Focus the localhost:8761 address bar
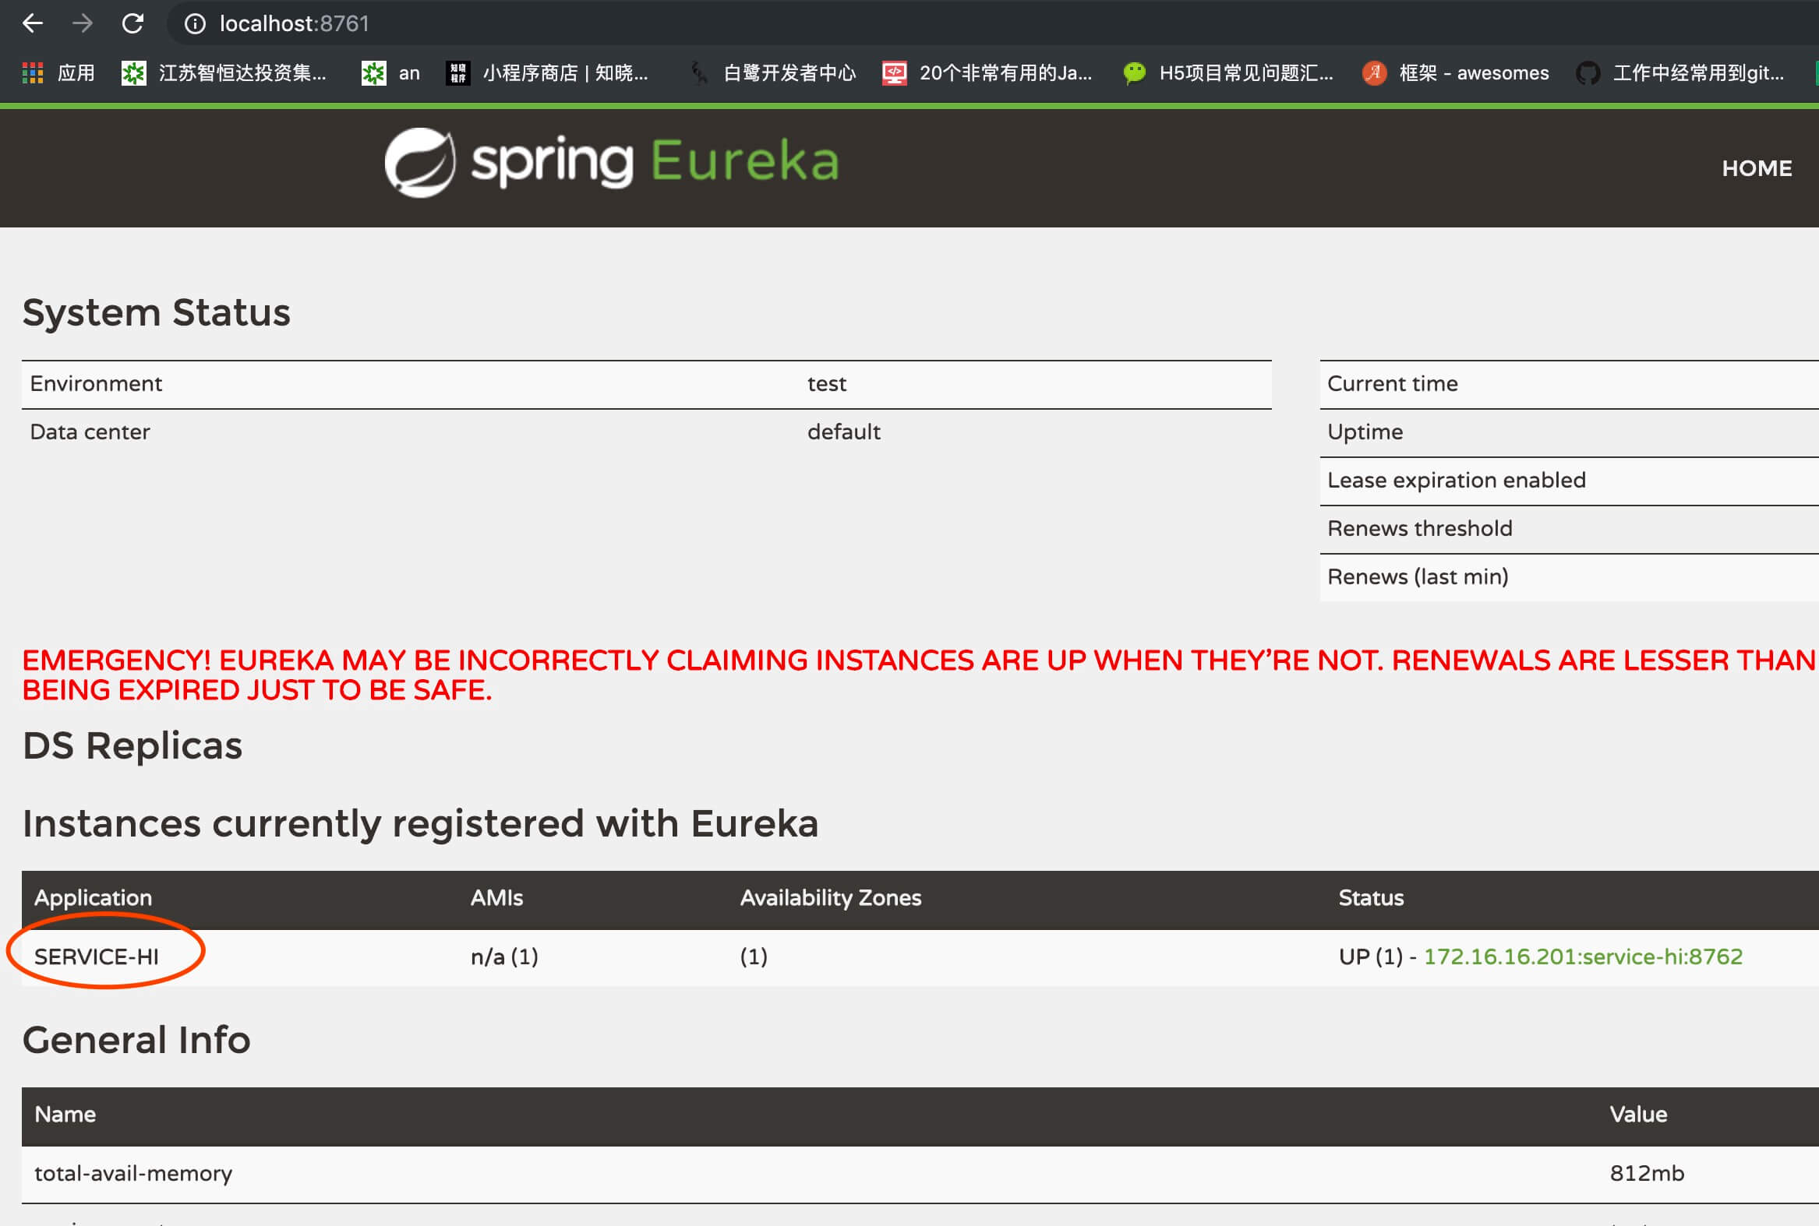The height and width of the screenshot is (1226, 1819). 294,24
